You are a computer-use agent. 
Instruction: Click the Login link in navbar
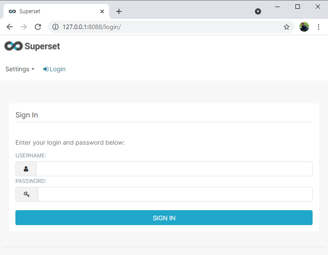(54, 69)
